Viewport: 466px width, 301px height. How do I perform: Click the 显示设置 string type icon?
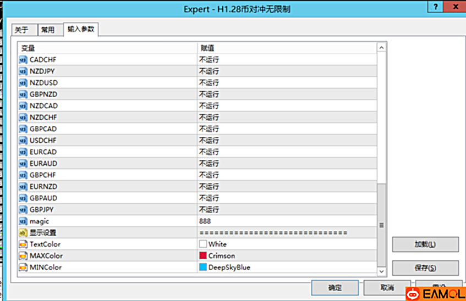(x=23, y=233)
